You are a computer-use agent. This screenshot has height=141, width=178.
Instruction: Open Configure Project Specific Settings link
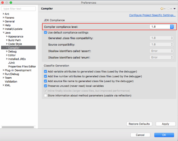point(152,15)
